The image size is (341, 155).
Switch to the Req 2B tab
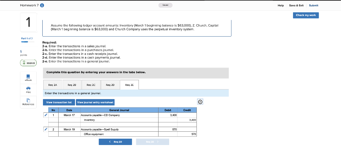72,85
